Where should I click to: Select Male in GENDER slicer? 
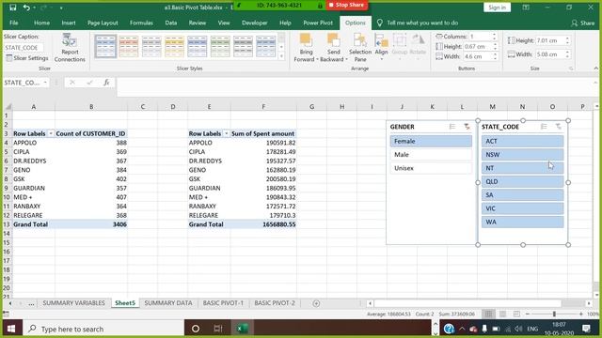coord(431,154)
